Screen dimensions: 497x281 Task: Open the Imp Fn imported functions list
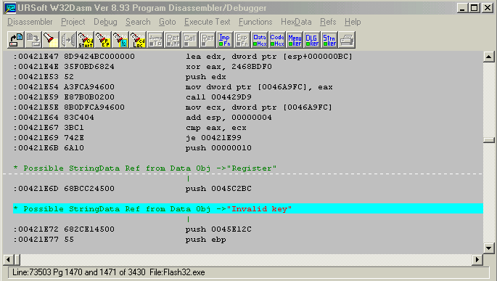pos(225,40)
